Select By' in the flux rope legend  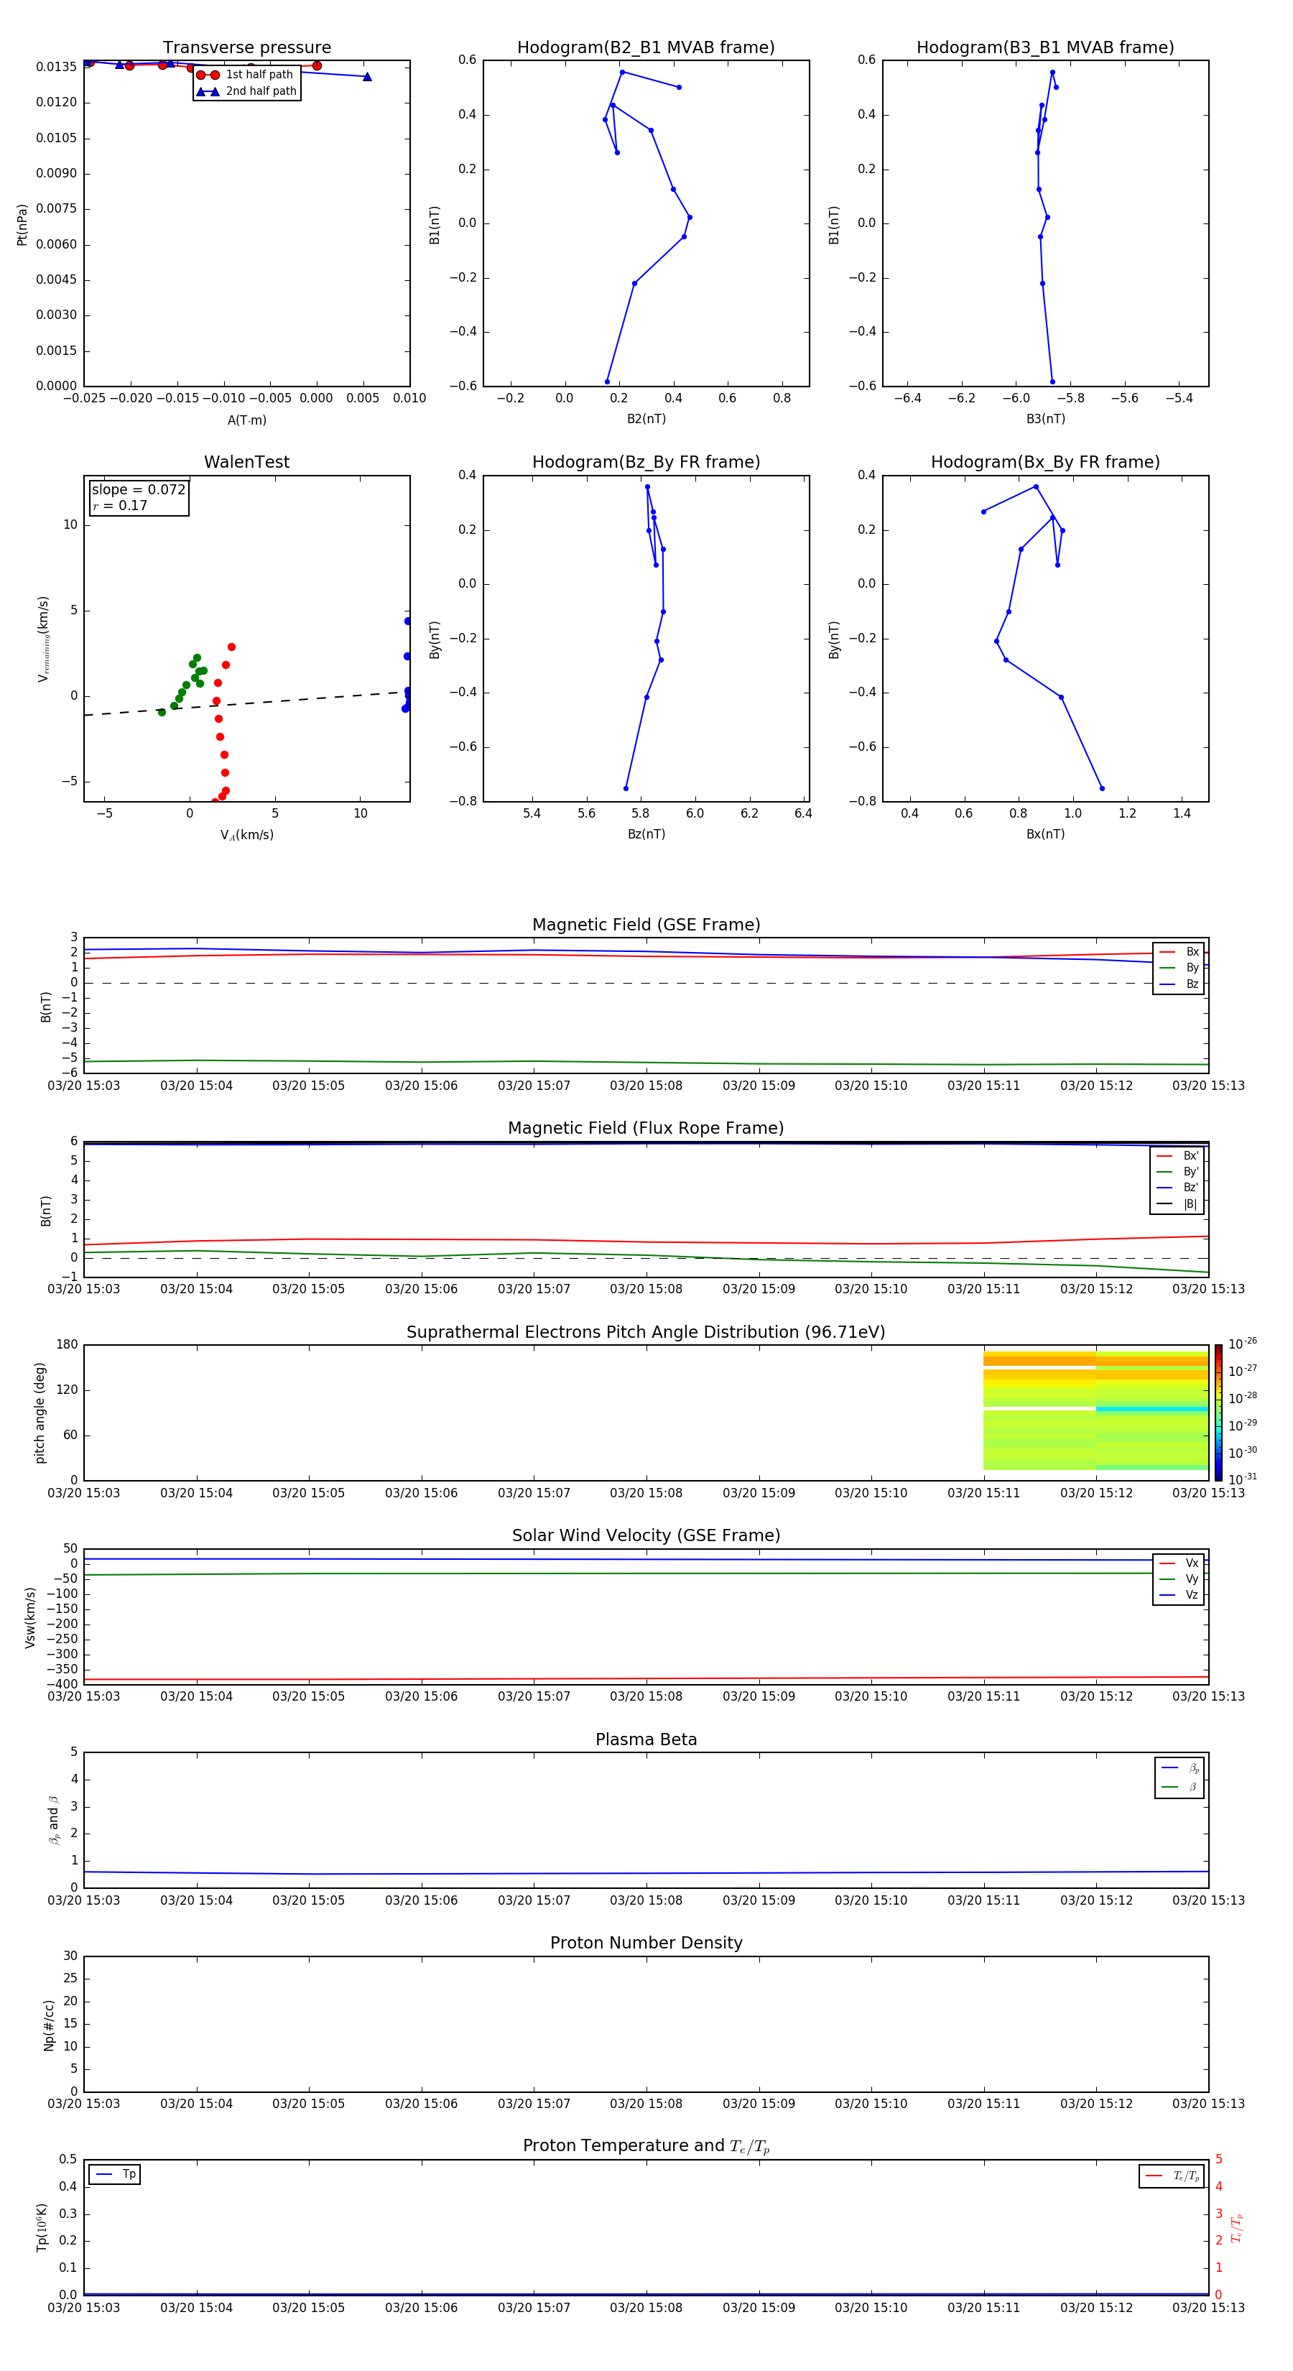pos(1178,1172)
